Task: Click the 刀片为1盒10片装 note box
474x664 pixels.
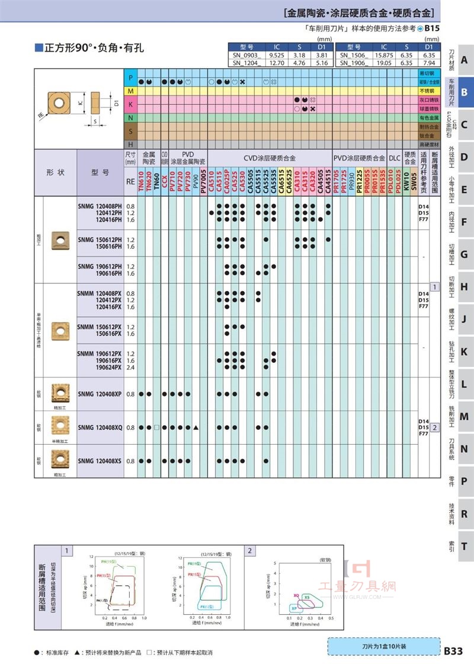Action: [384, 646]
